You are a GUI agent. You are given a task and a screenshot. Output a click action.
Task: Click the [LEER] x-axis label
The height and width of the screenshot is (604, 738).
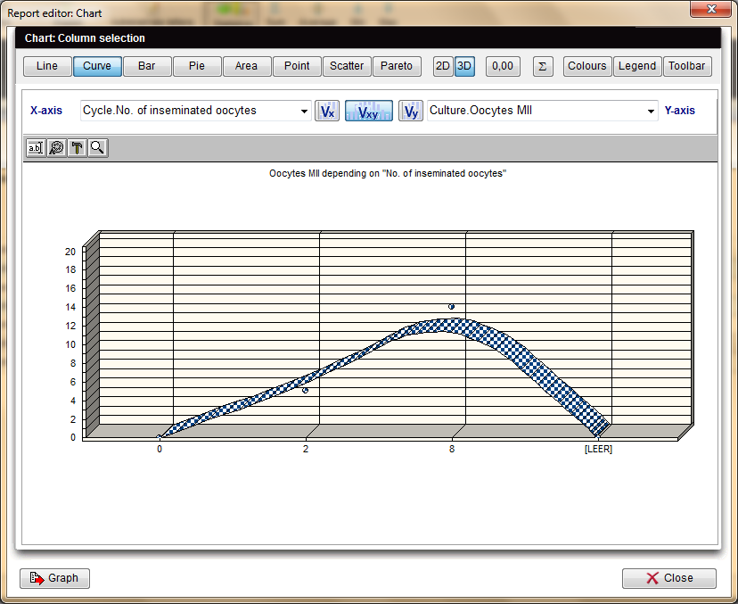click(598, 449)
